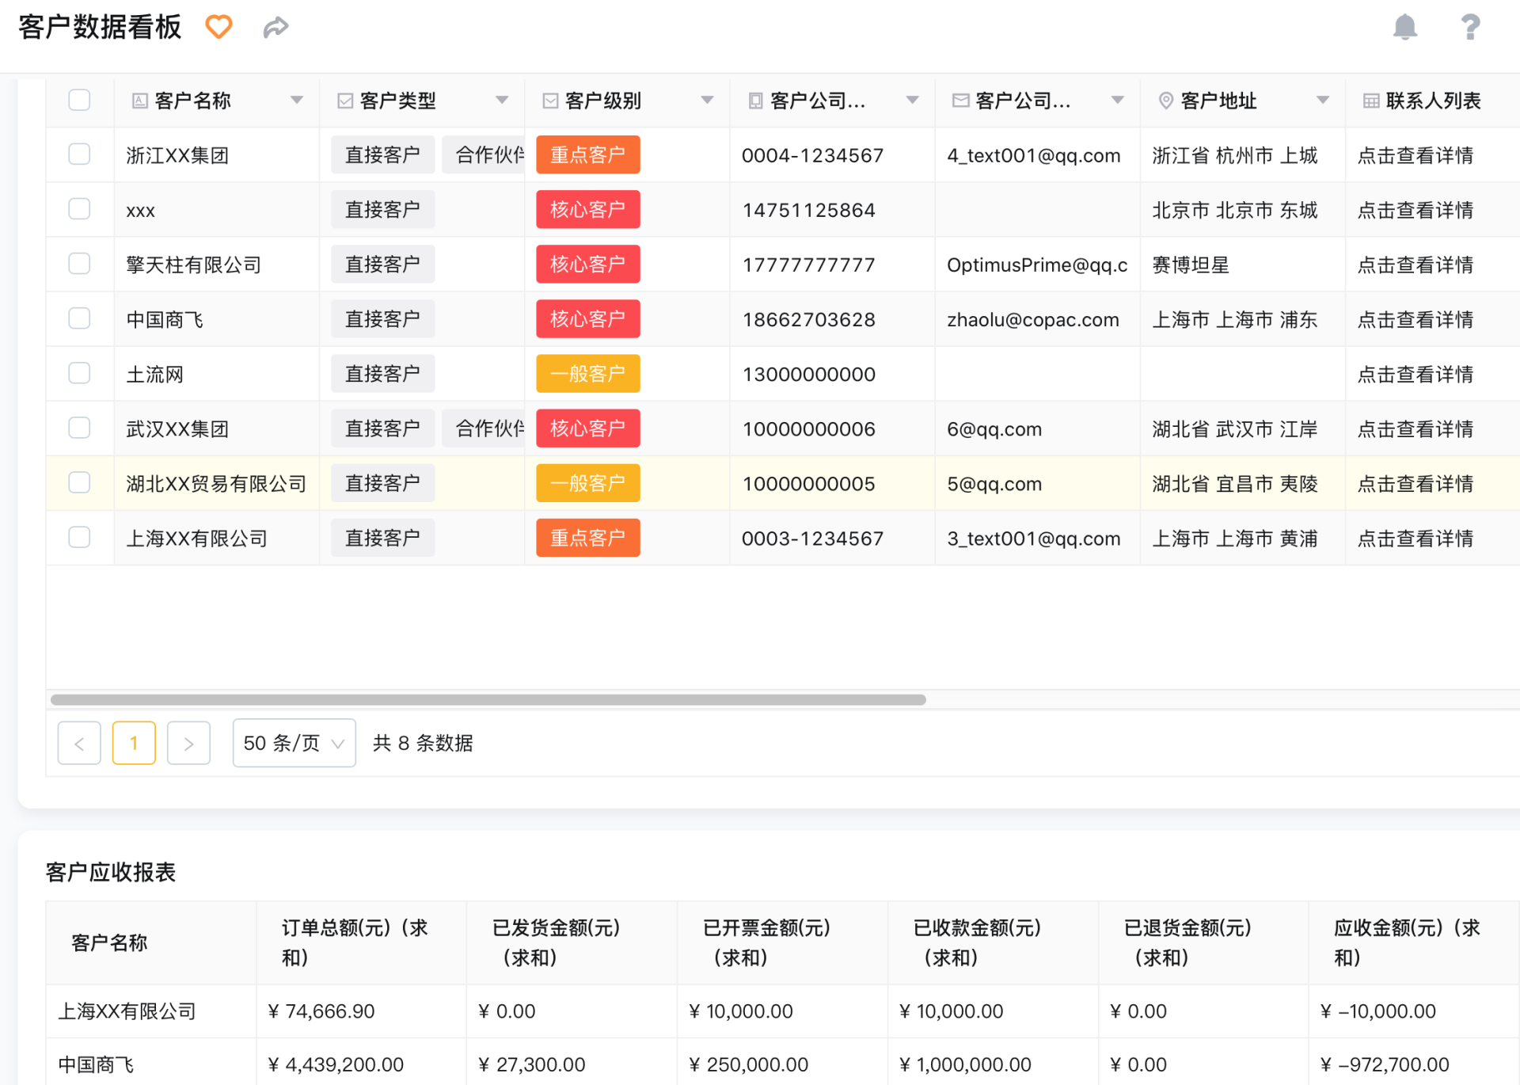Check the row for 上海XX有限公司
1520x1085 pixels.
pos(79,537)
